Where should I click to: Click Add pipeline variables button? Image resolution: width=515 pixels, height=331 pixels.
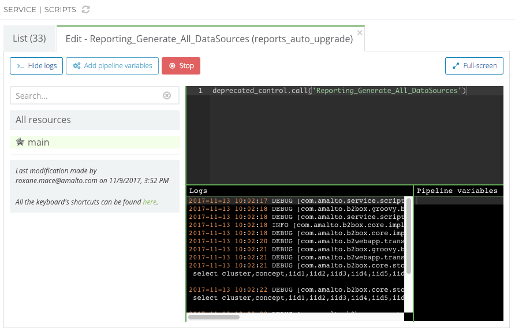tap(112, 66)
